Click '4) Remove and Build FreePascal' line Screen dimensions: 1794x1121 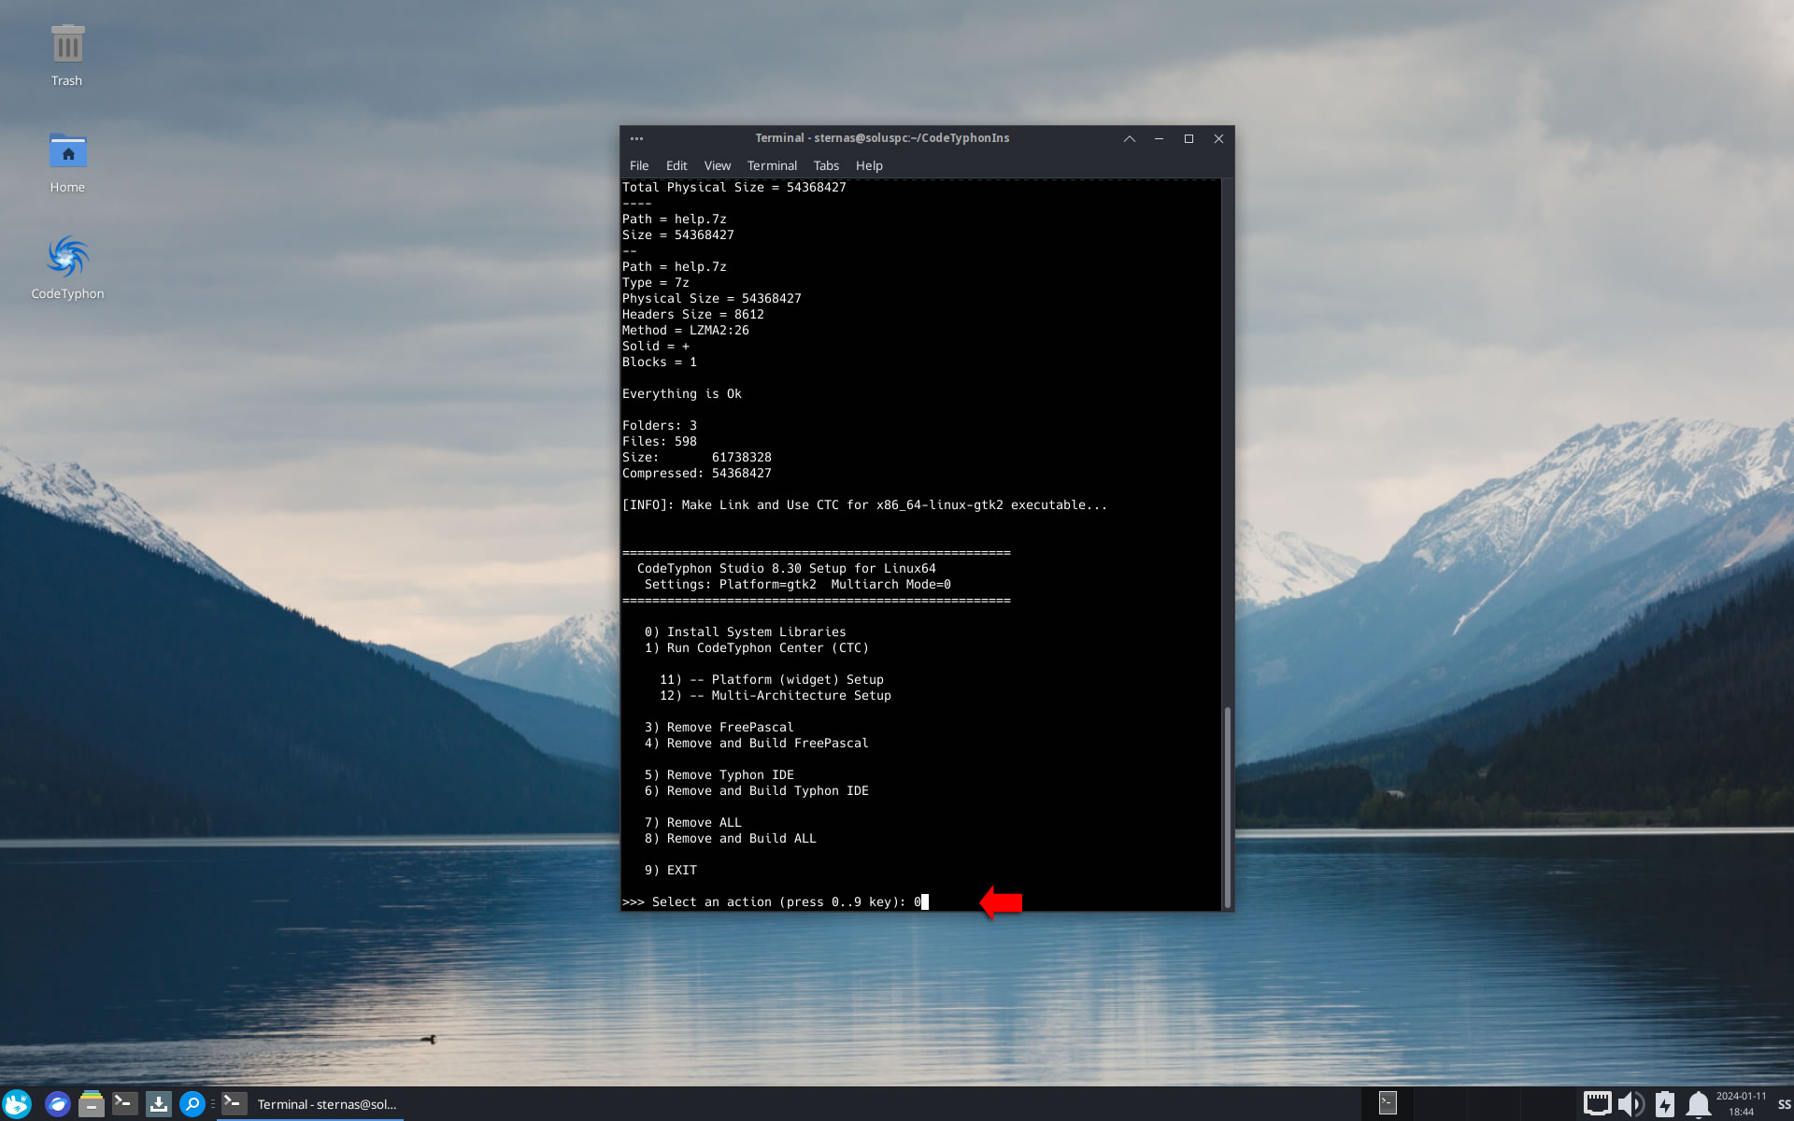tap(756, 743)
